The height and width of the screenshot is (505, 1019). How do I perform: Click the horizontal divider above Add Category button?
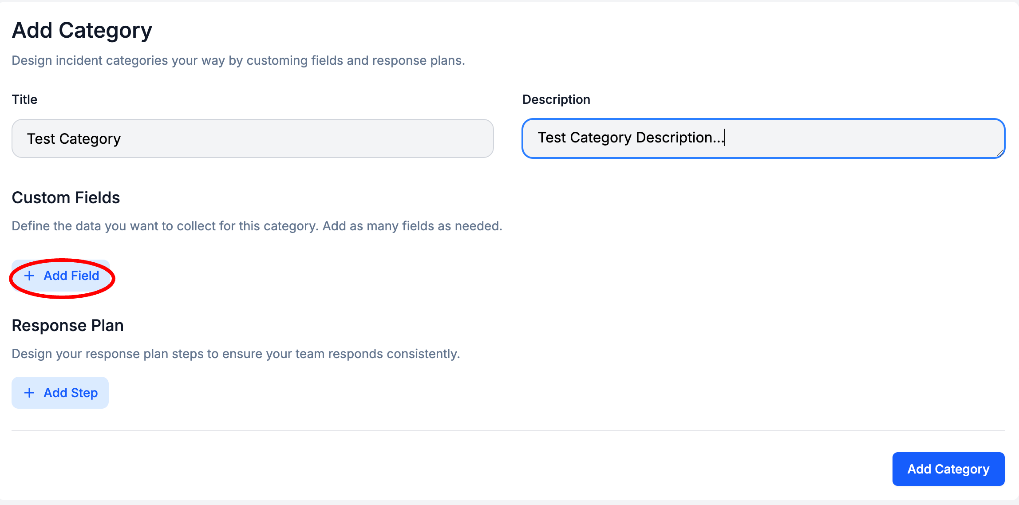(x=508, y=430)
